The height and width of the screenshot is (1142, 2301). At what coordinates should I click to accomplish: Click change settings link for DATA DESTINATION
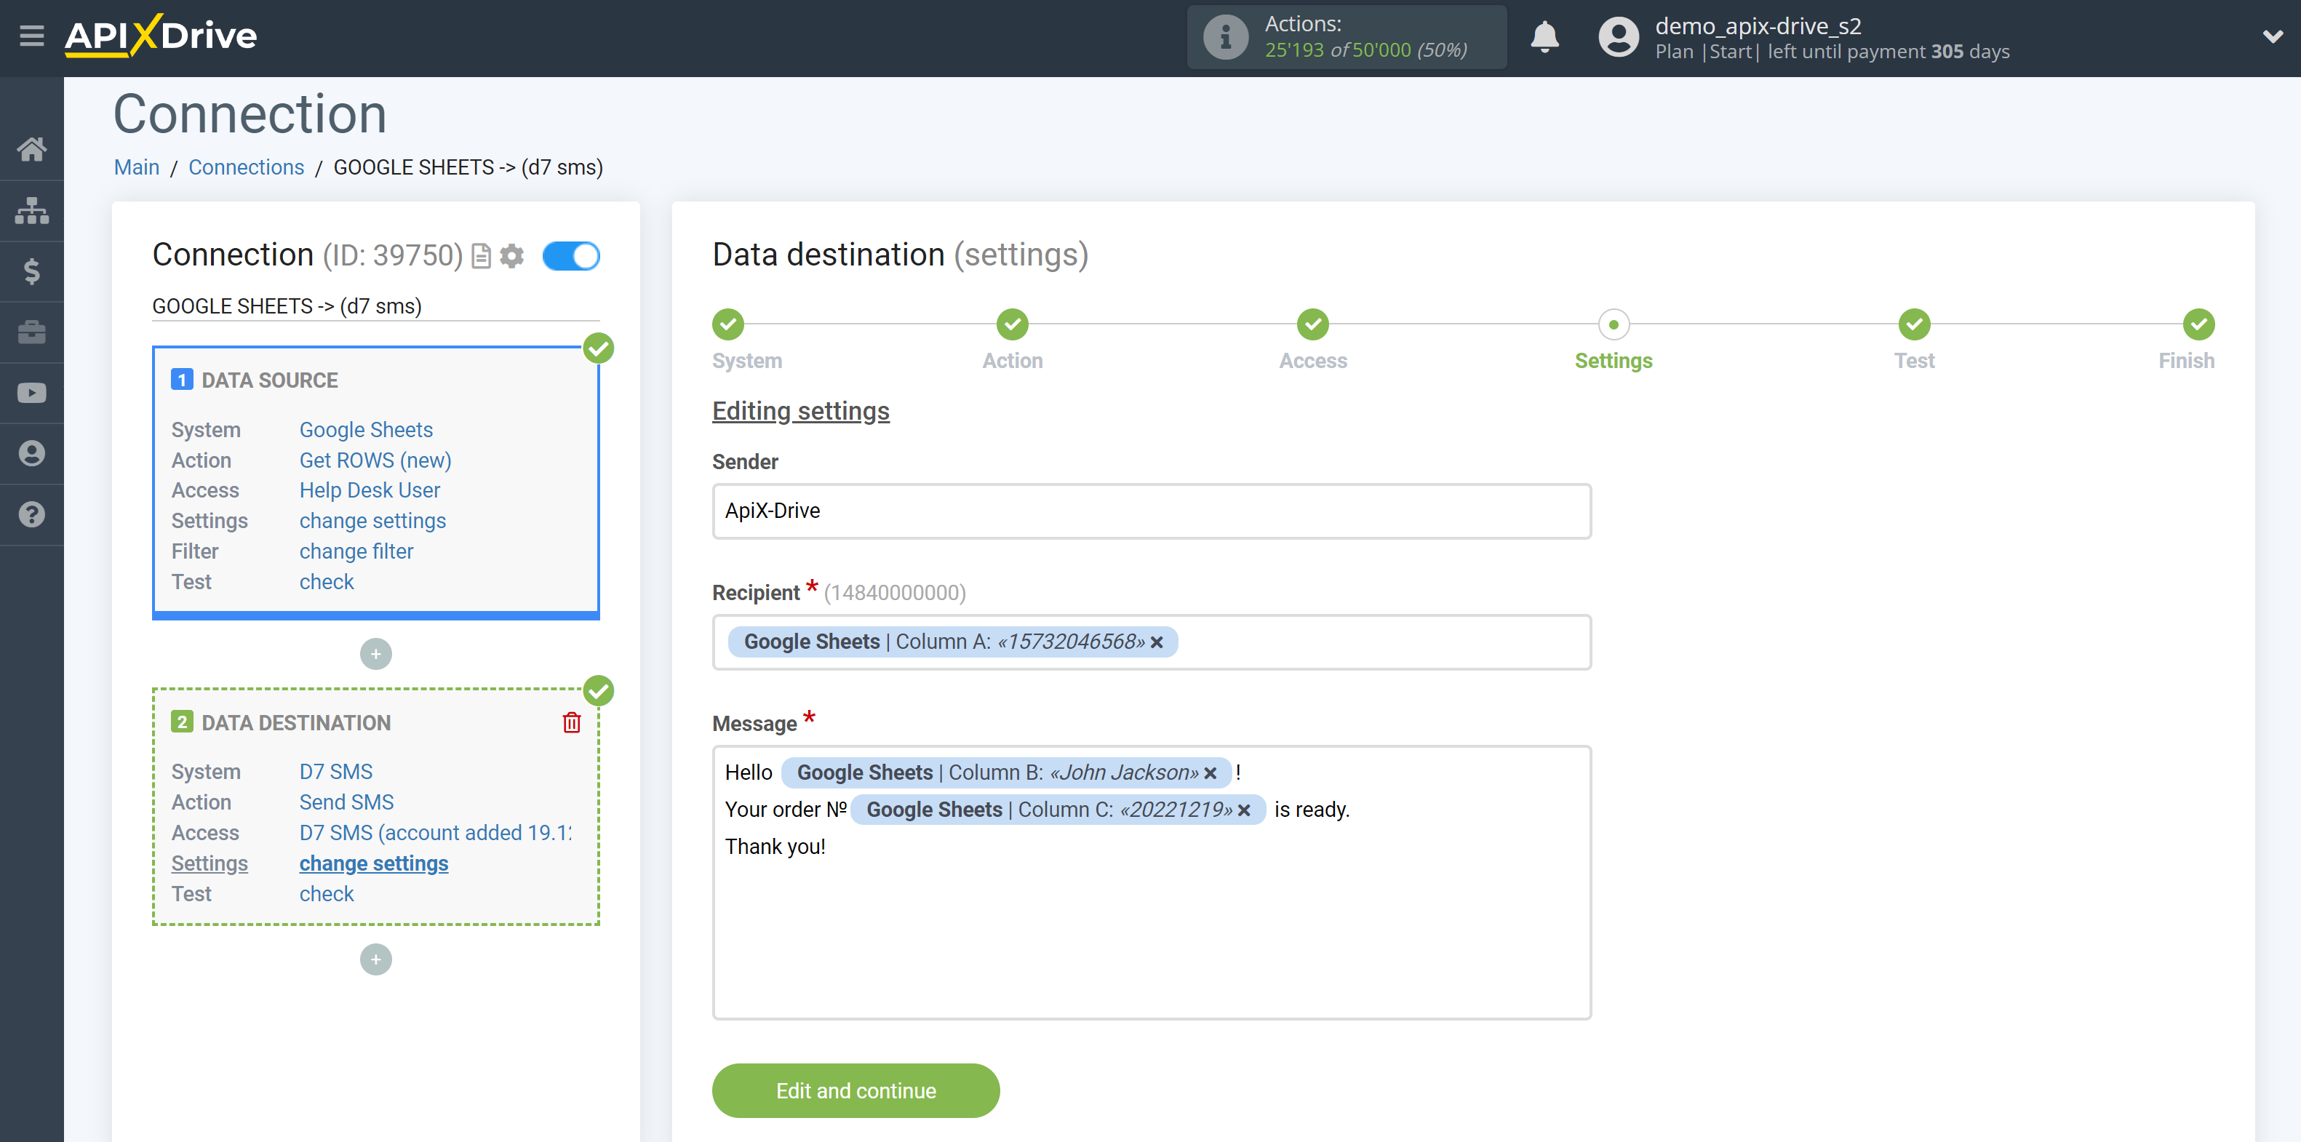[372, 863]
